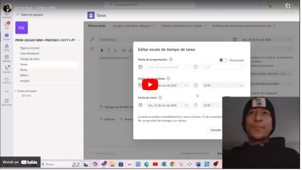Open the Tareas icon in the Teams sidebar

point(7,47)
